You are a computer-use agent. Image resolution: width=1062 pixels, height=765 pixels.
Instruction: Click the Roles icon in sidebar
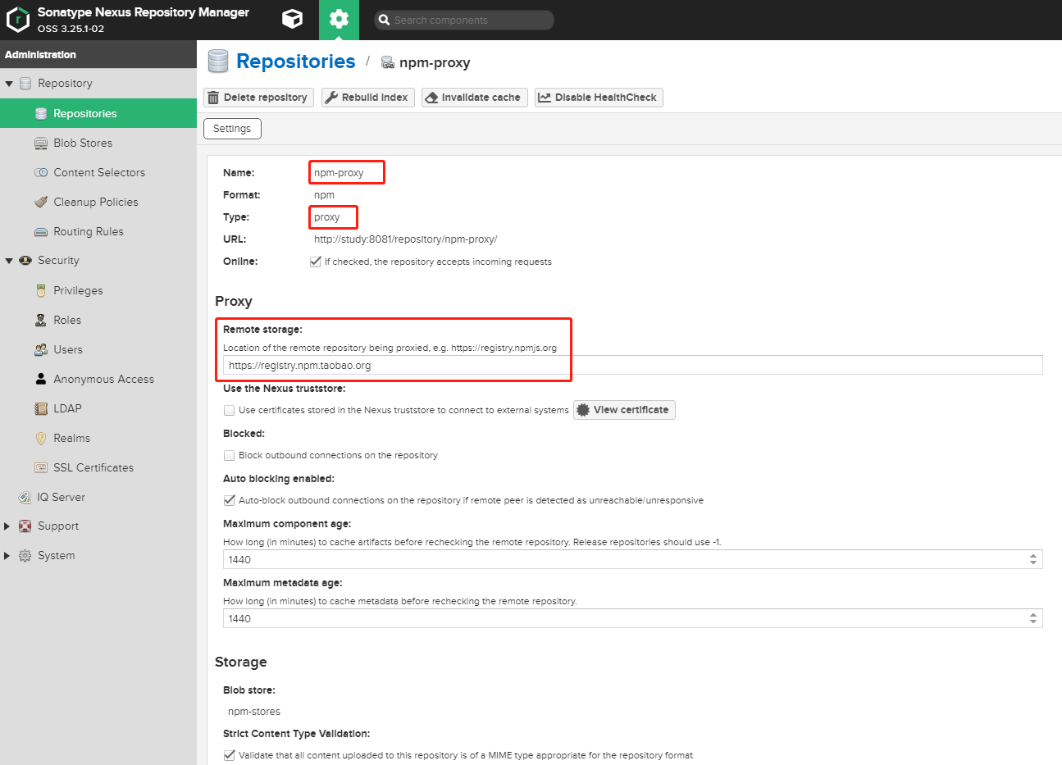(x=41, y=321)
